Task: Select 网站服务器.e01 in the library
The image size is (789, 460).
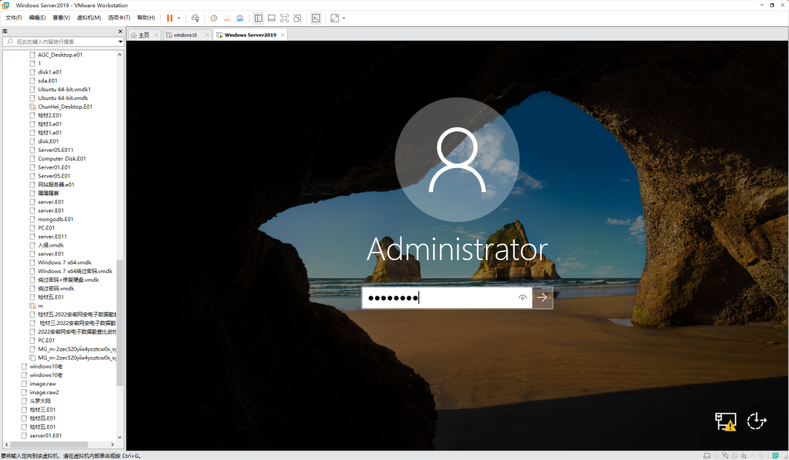Action: (56, 185)
